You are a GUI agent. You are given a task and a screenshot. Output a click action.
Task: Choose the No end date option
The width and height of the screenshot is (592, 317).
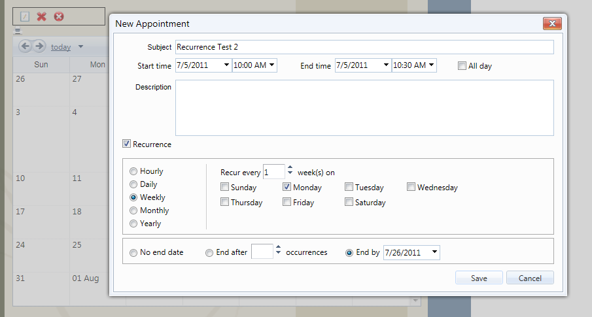[x=134, y=252]
